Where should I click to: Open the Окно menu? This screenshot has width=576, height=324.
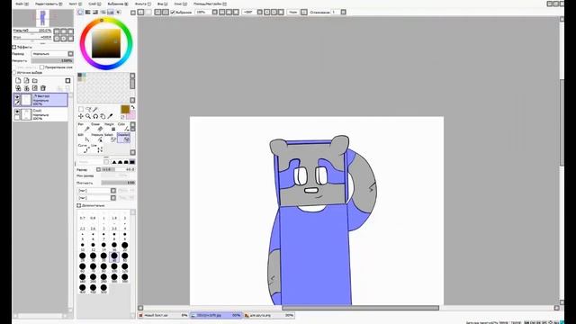coord(180,4)
